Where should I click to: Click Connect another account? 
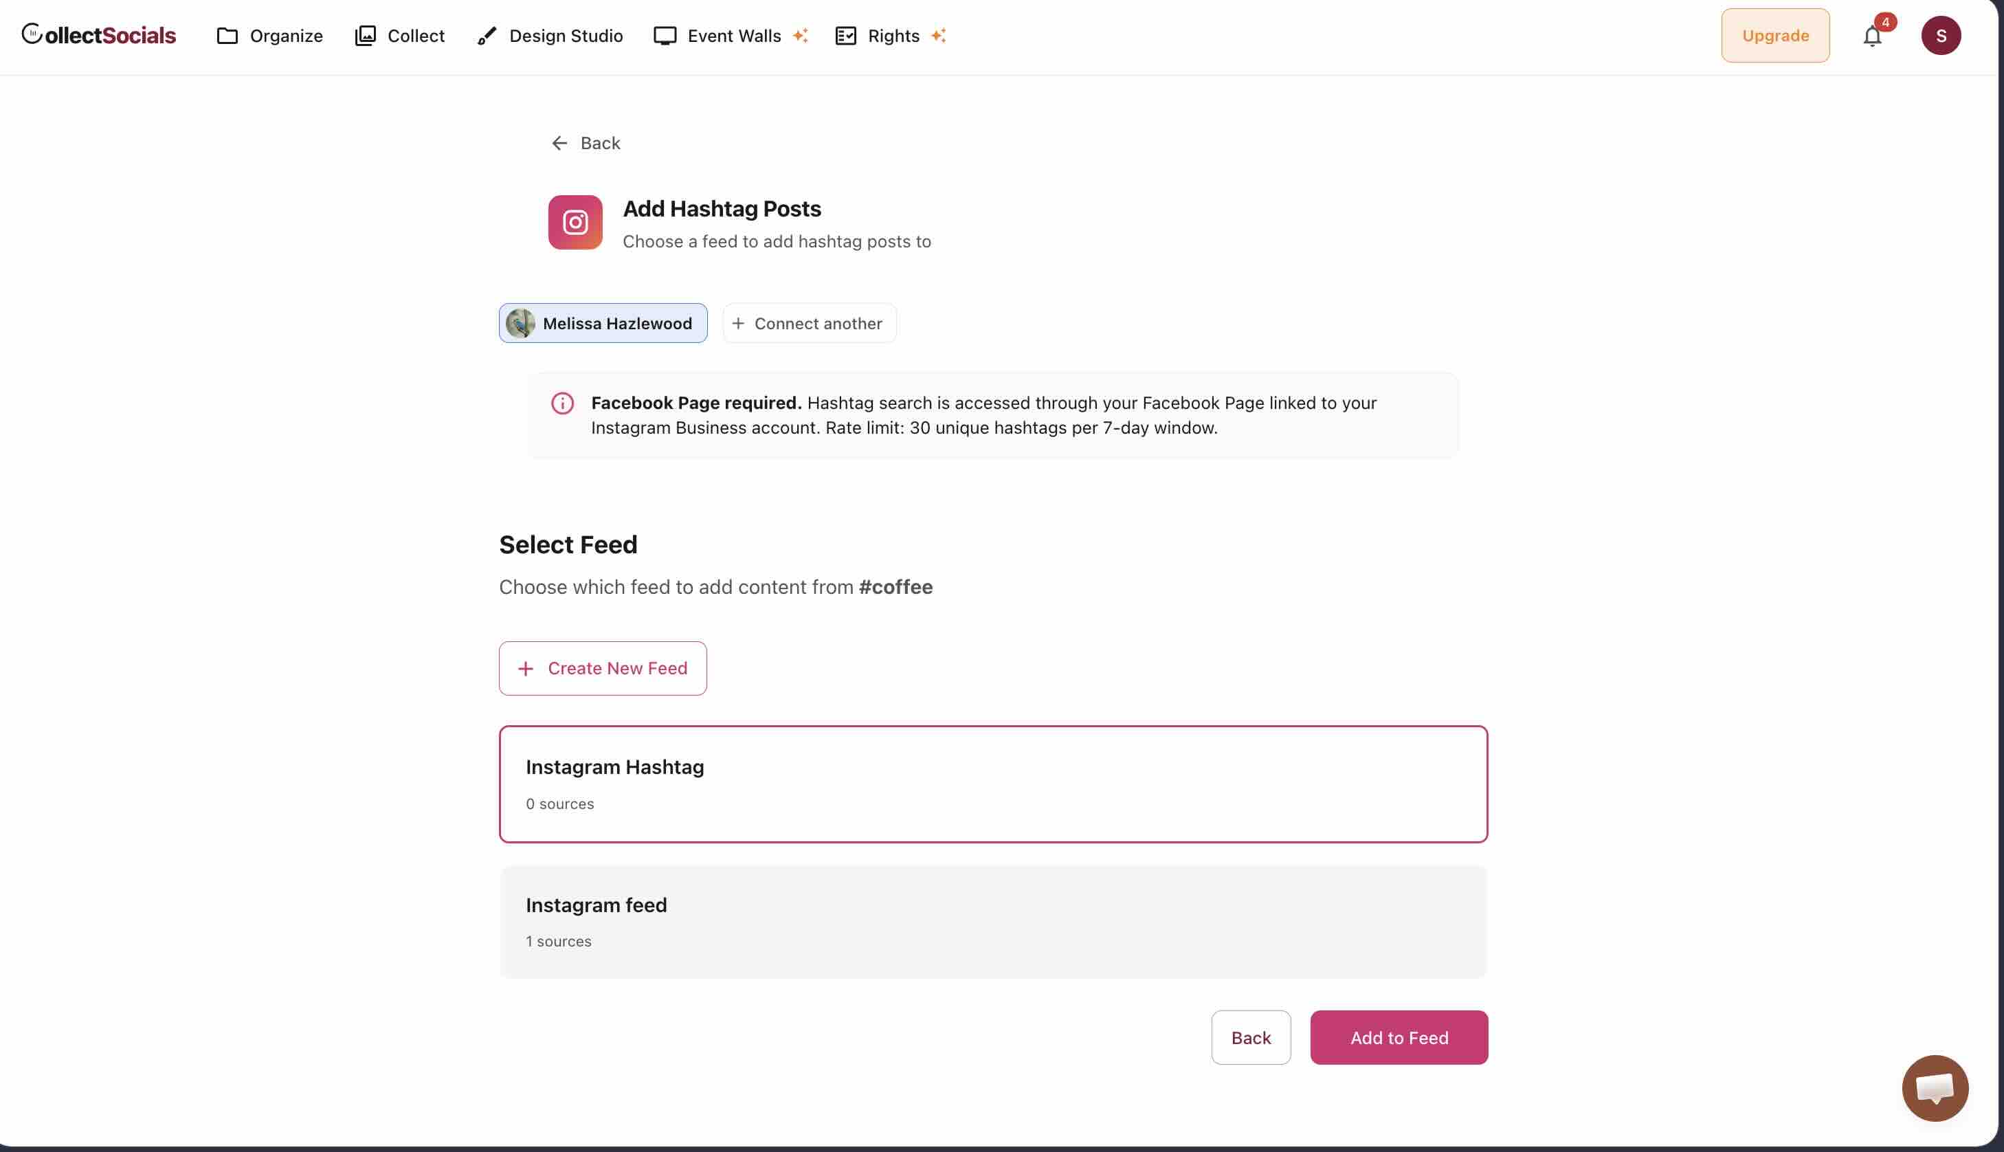point(809,323)
